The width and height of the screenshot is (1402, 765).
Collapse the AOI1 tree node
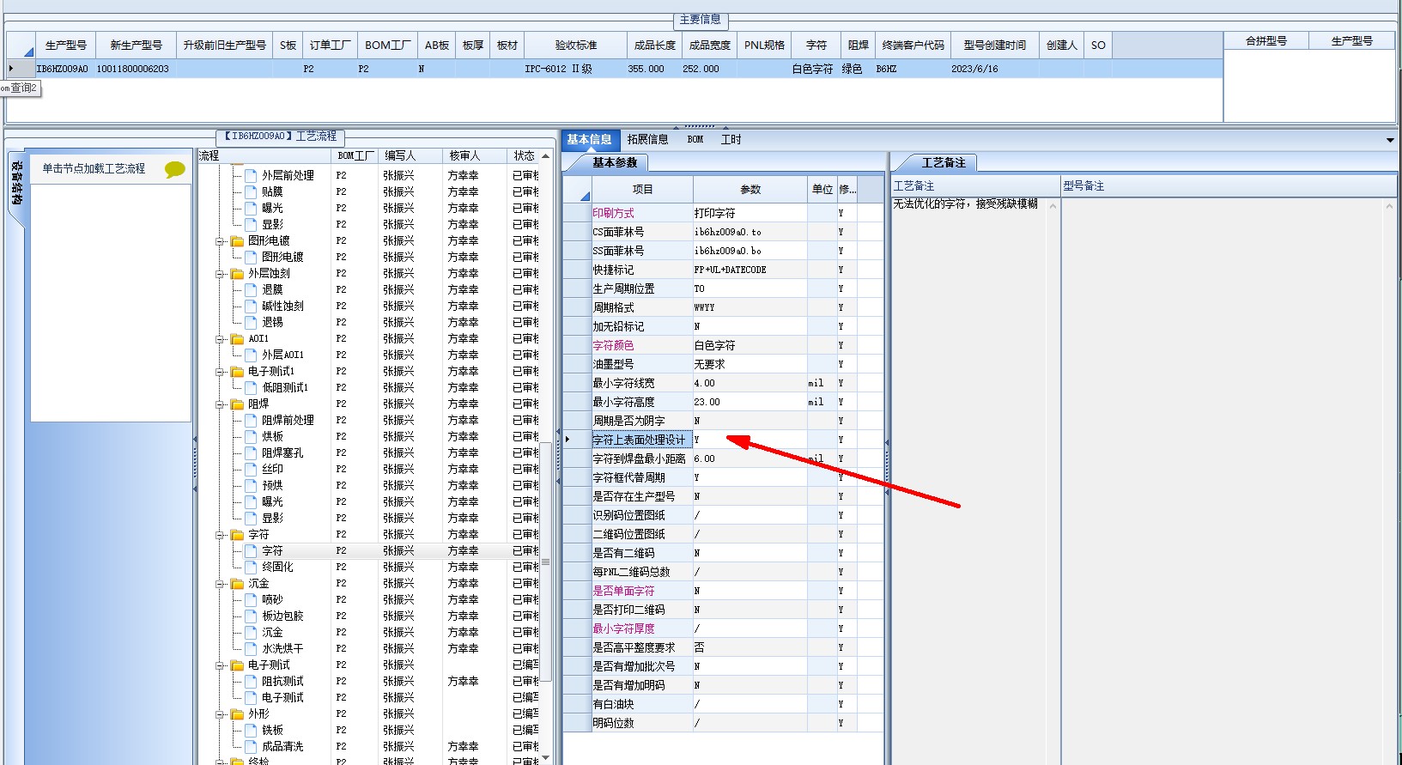pos(221,339)
